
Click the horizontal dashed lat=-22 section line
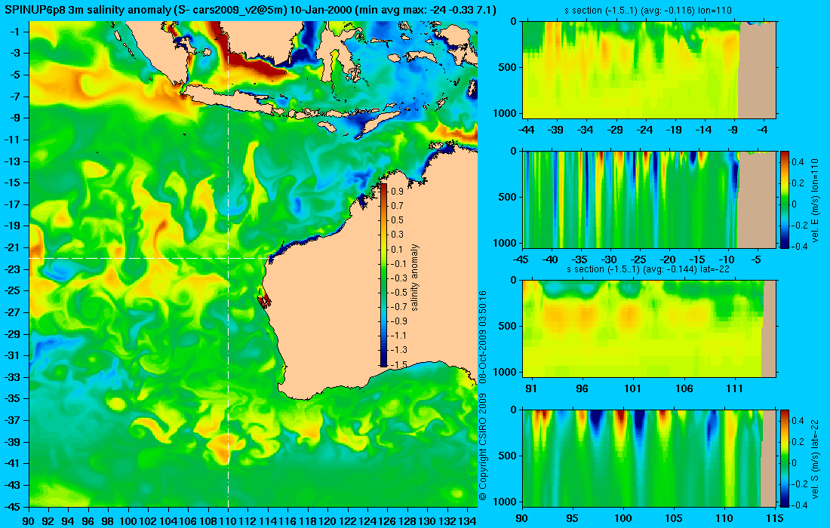click(148, 258)
